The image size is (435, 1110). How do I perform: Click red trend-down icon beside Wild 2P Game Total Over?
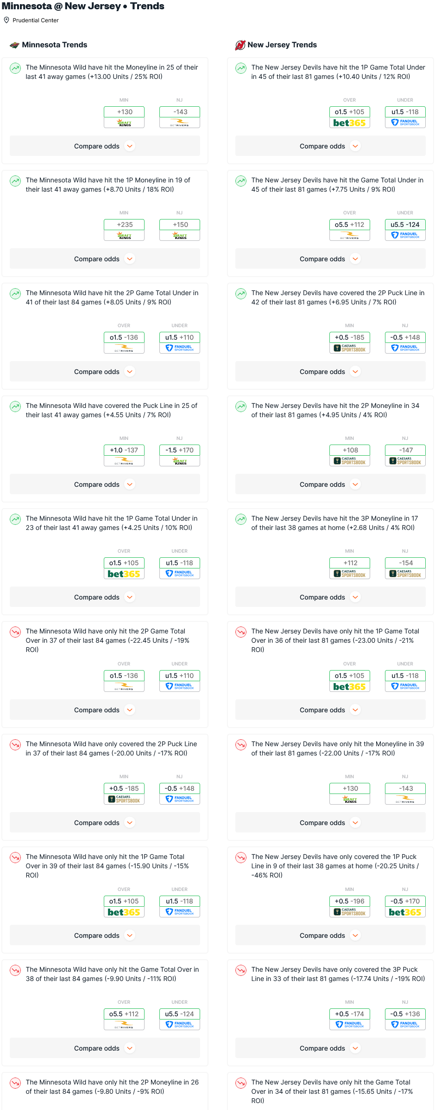15,632
